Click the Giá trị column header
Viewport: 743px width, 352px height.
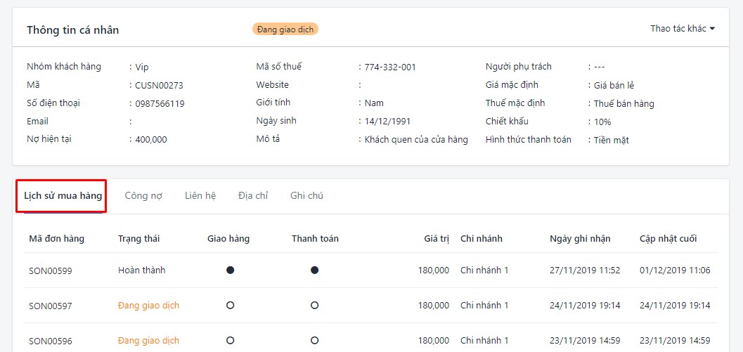(x=437, y=239)
